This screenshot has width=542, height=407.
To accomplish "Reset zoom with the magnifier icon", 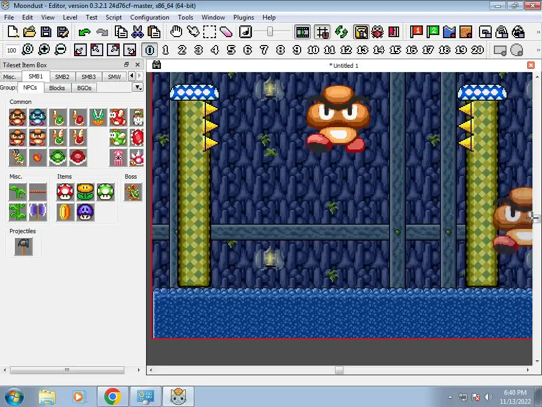I will click(28, 49).
